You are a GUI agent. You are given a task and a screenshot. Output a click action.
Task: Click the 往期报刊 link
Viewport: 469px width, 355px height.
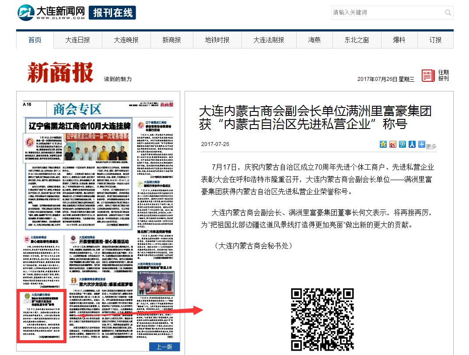tap(443, 75)
